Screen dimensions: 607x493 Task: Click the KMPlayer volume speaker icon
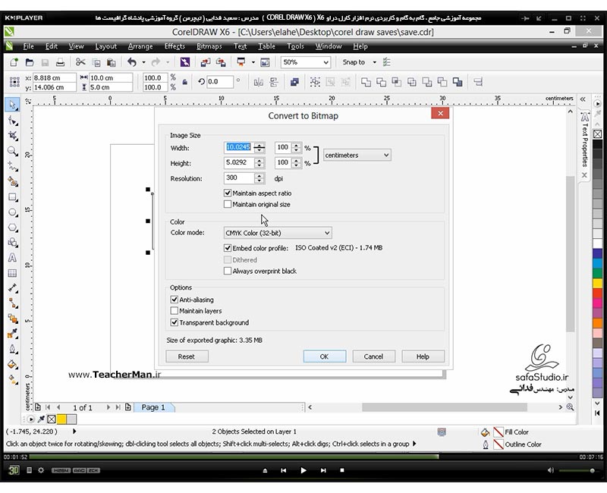[551, 470]
